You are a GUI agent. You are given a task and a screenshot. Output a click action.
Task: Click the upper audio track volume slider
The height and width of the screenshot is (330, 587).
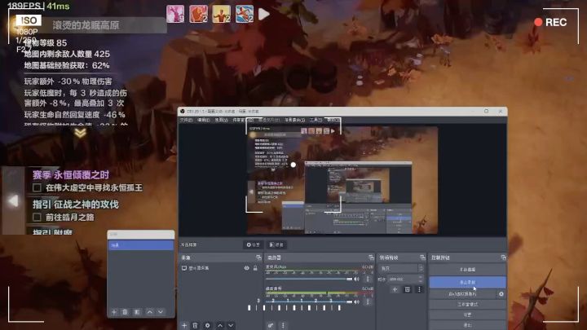pyautogui.click(x=309, y=279)
